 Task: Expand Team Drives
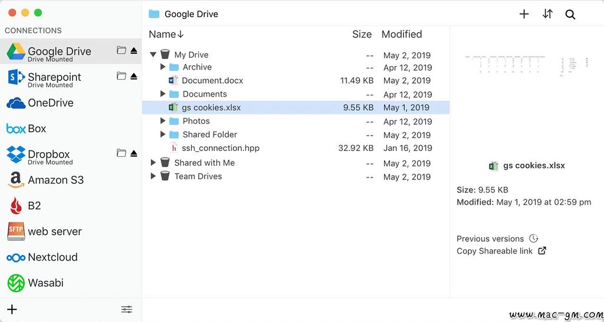point(153,176)
